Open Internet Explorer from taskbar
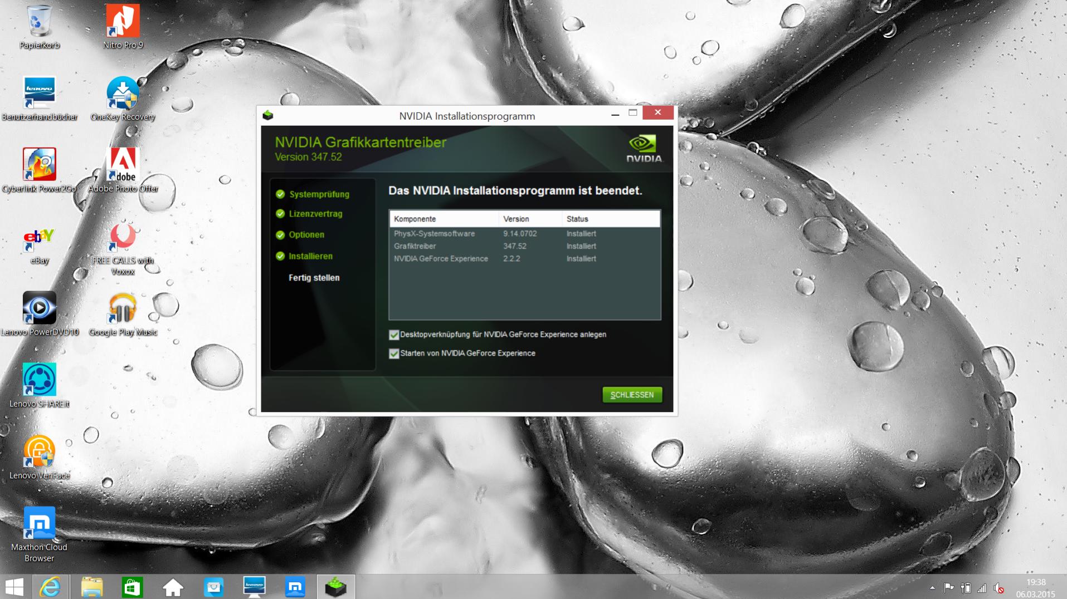1067x599 pixels. pos(50,587)
